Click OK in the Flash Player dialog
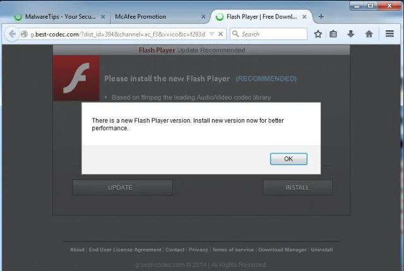Screen dimensions: 404x271 [288, 159]
